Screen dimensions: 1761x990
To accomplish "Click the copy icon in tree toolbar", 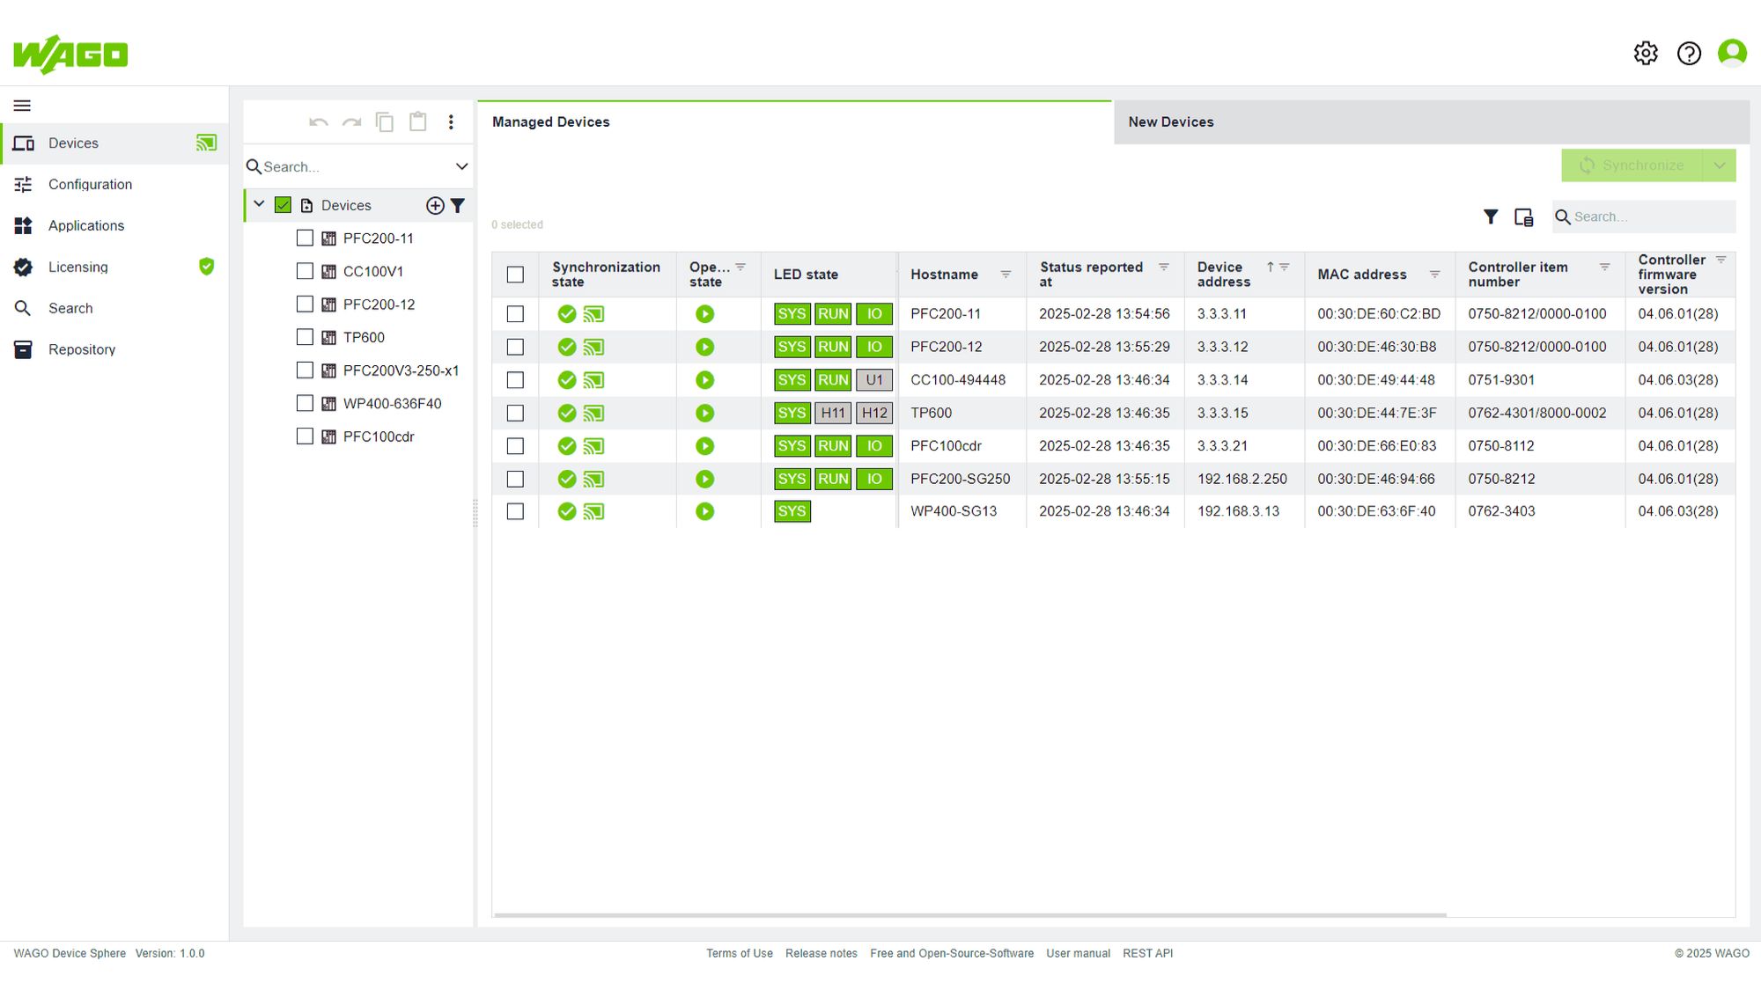I will [385, 122].
